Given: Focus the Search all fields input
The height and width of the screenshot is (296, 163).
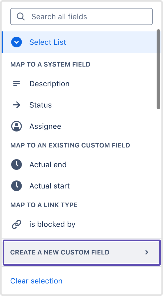Looking at the screenshot, I should [81, 17].
